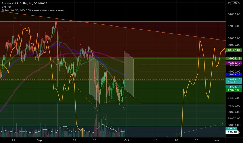The height and width of the screenshot is (143, 243).
Task: Click 52000.00 on the price axis
Action: (234, 26)
